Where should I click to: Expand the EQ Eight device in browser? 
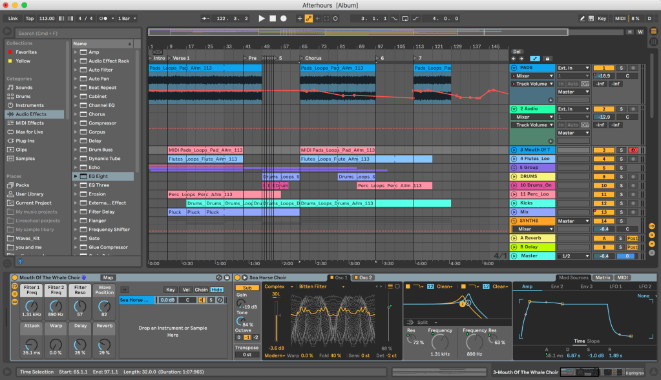[x=76, y=176]
